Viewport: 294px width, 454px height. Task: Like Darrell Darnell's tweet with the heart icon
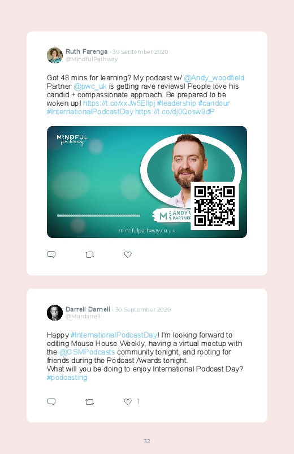pyautogui.click(x=128, y=401)
